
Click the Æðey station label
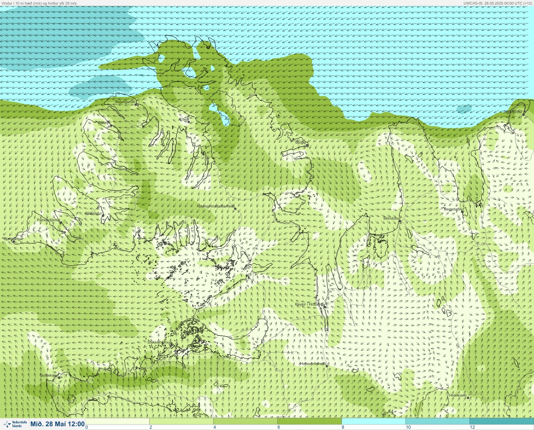point(184,119)
